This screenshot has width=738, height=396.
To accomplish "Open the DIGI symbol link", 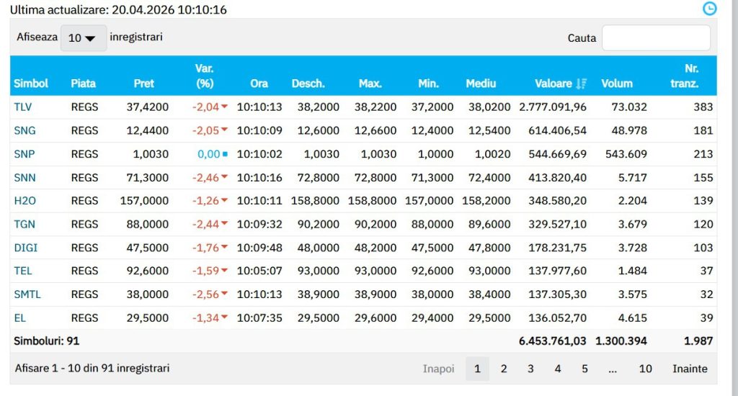I will (x=25, y=248).
